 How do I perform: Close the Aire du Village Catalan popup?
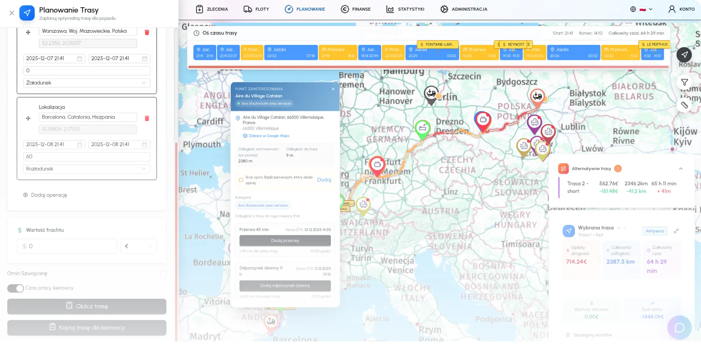pyautogui.click(x=333, y=89)
